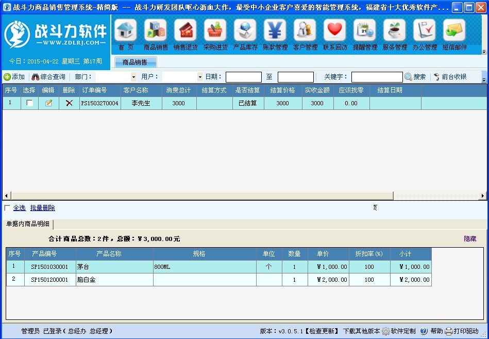Click the 搜索 search button

[415, 77]
